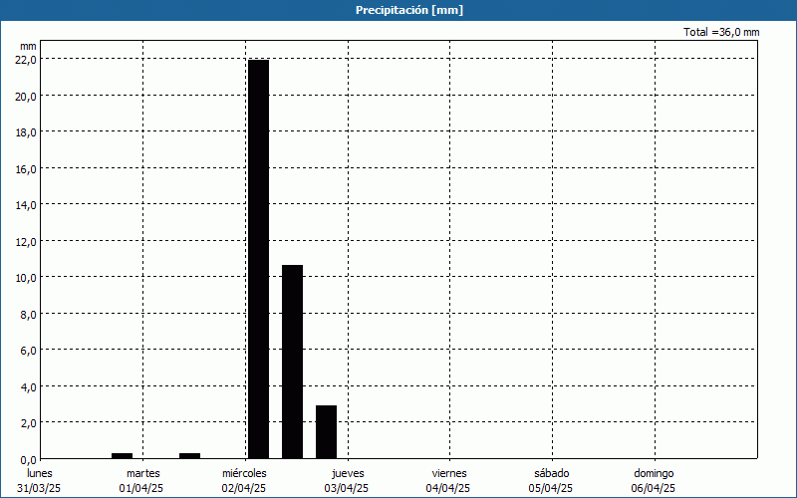Click the sábado axis label
797x498 pixels.
552,474
